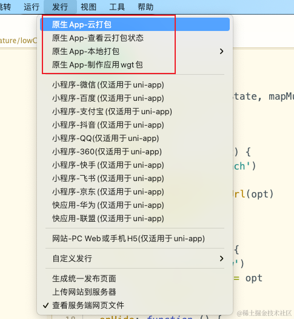Select 小程序-飞书 publish option
The height and width of the screenshot is (319, 294).
tap(135, 178)
